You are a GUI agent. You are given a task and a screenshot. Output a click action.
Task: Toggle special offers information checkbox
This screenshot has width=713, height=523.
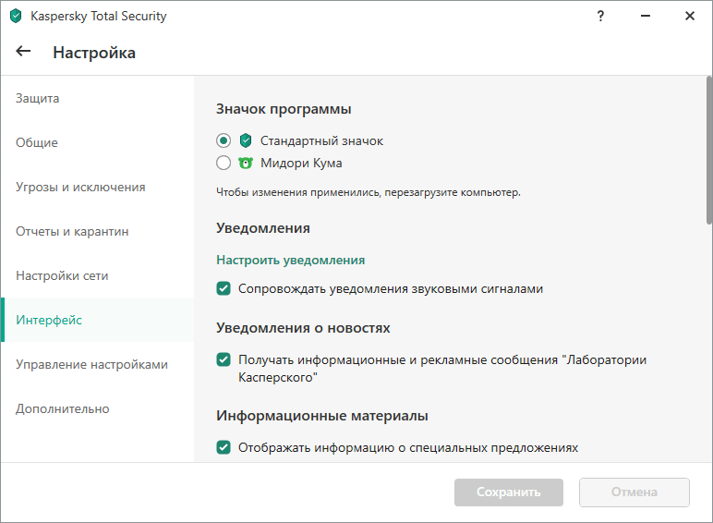click(224, 448)
